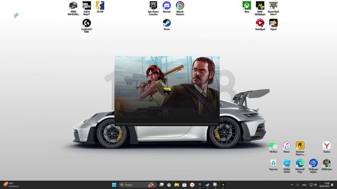This screenshot has width=337, height=189.
Task: Open the notification bell in the tray
Action: tap(332, 185)
